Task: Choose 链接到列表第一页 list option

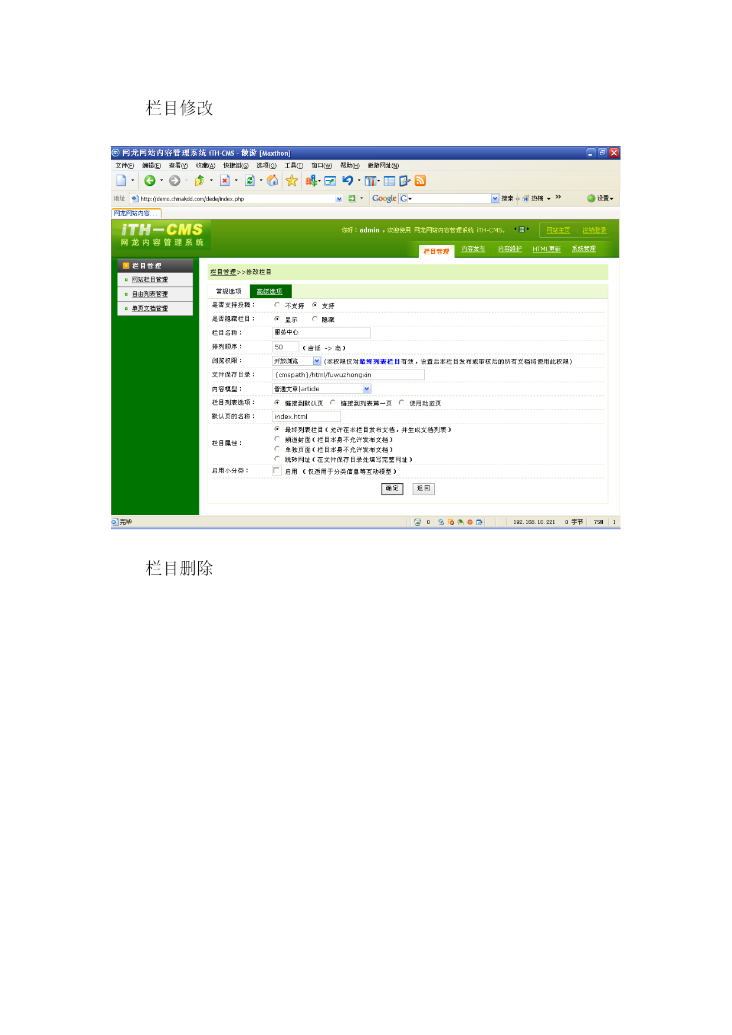Action: 333,402
